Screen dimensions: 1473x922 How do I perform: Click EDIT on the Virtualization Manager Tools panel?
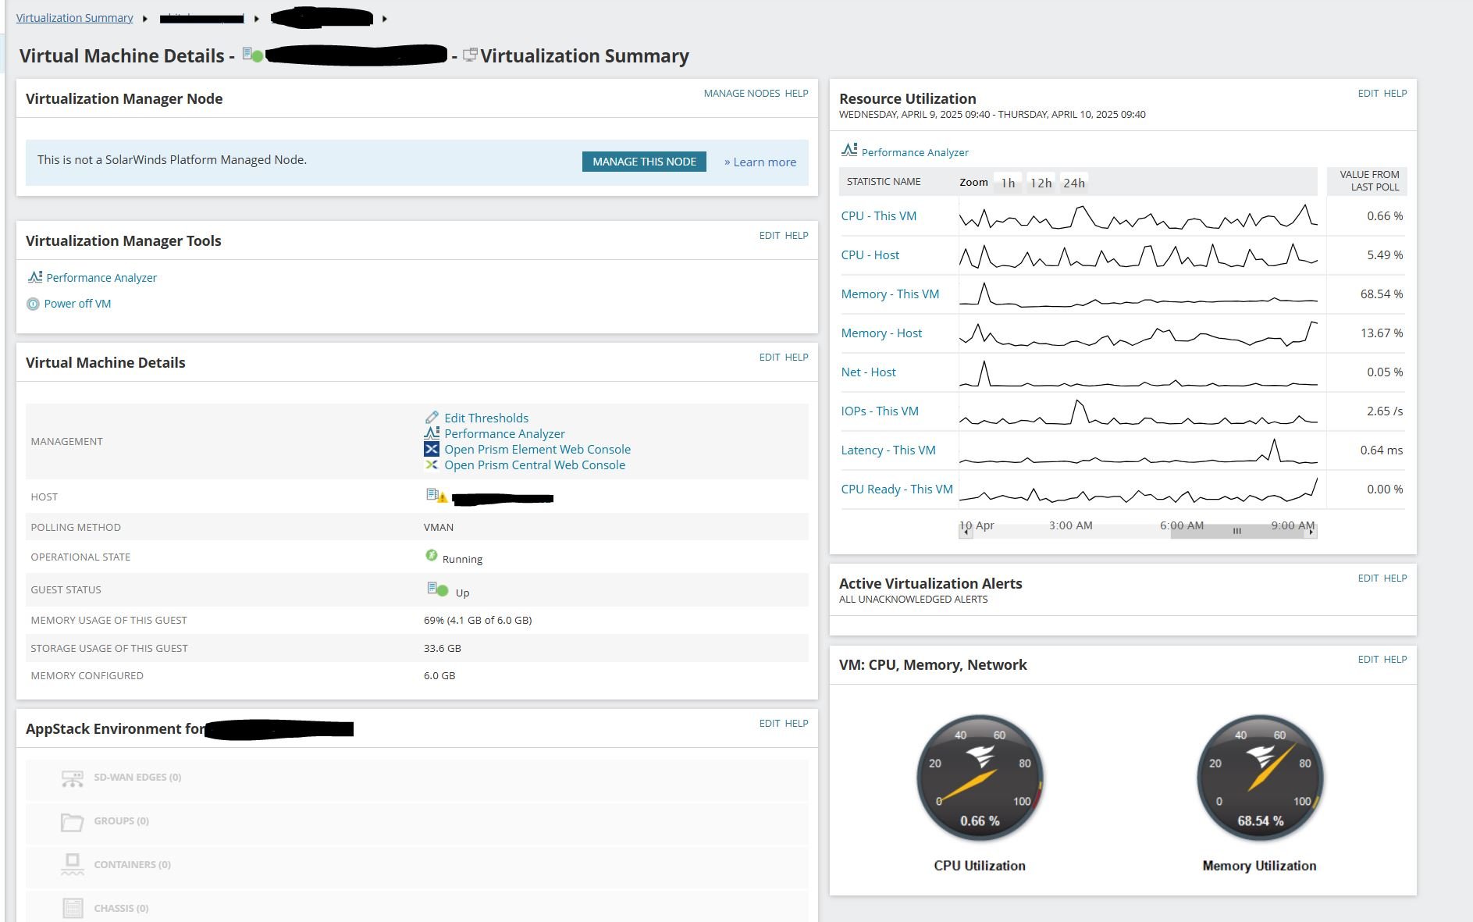point(770,236)
